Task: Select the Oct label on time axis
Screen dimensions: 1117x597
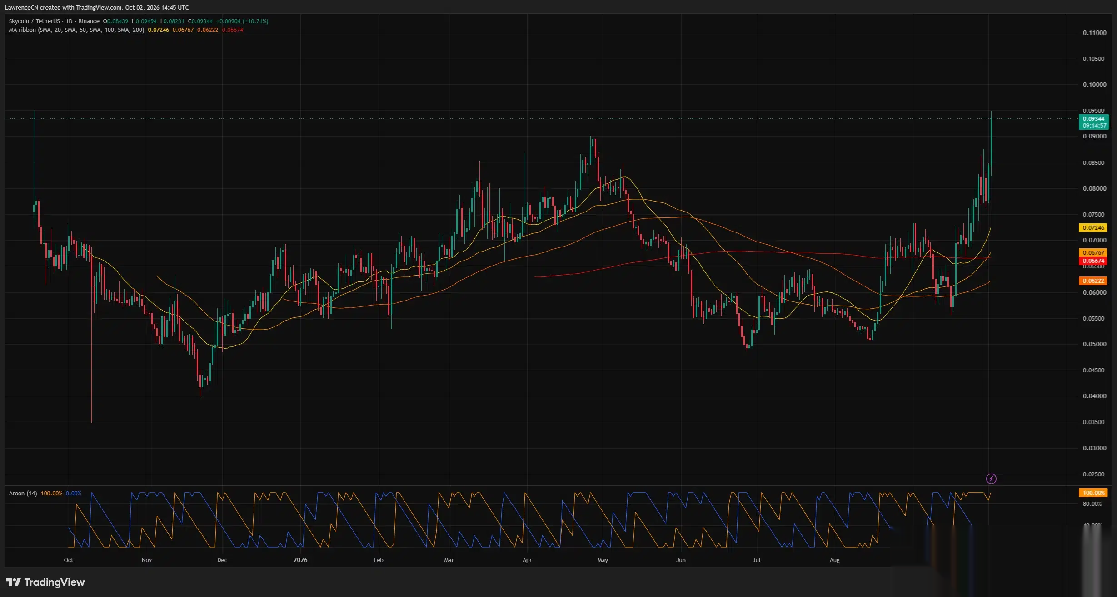Action: pyautogui.click(x=69, y=560)
